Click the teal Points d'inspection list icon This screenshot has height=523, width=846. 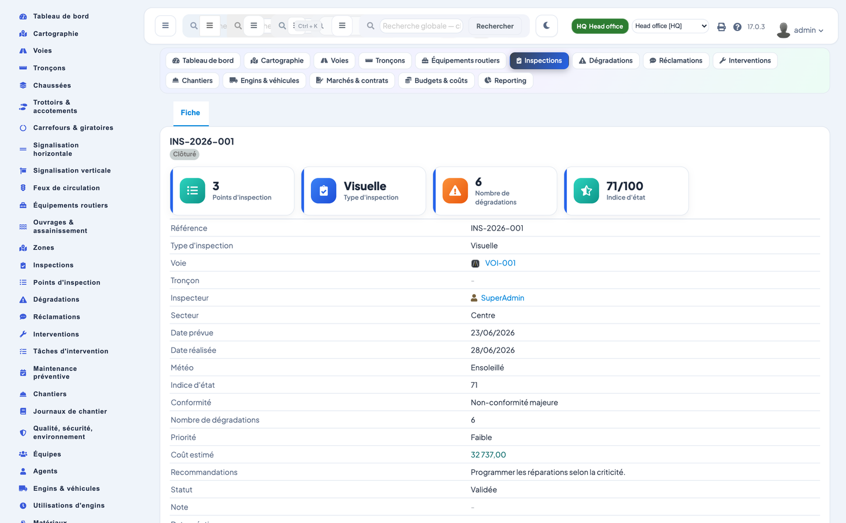[192, 191]
